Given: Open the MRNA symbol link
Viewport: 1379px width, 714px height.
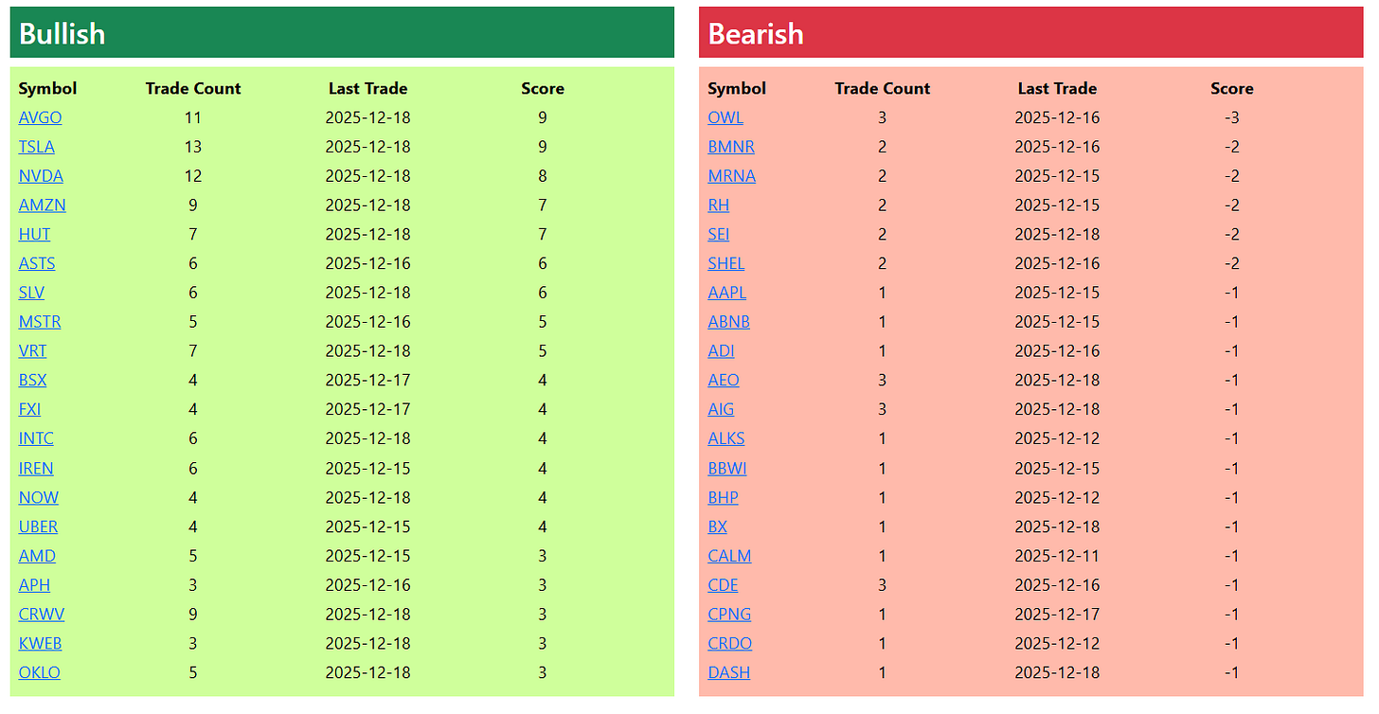Looking at the screenshot, I should pos(732,176).
